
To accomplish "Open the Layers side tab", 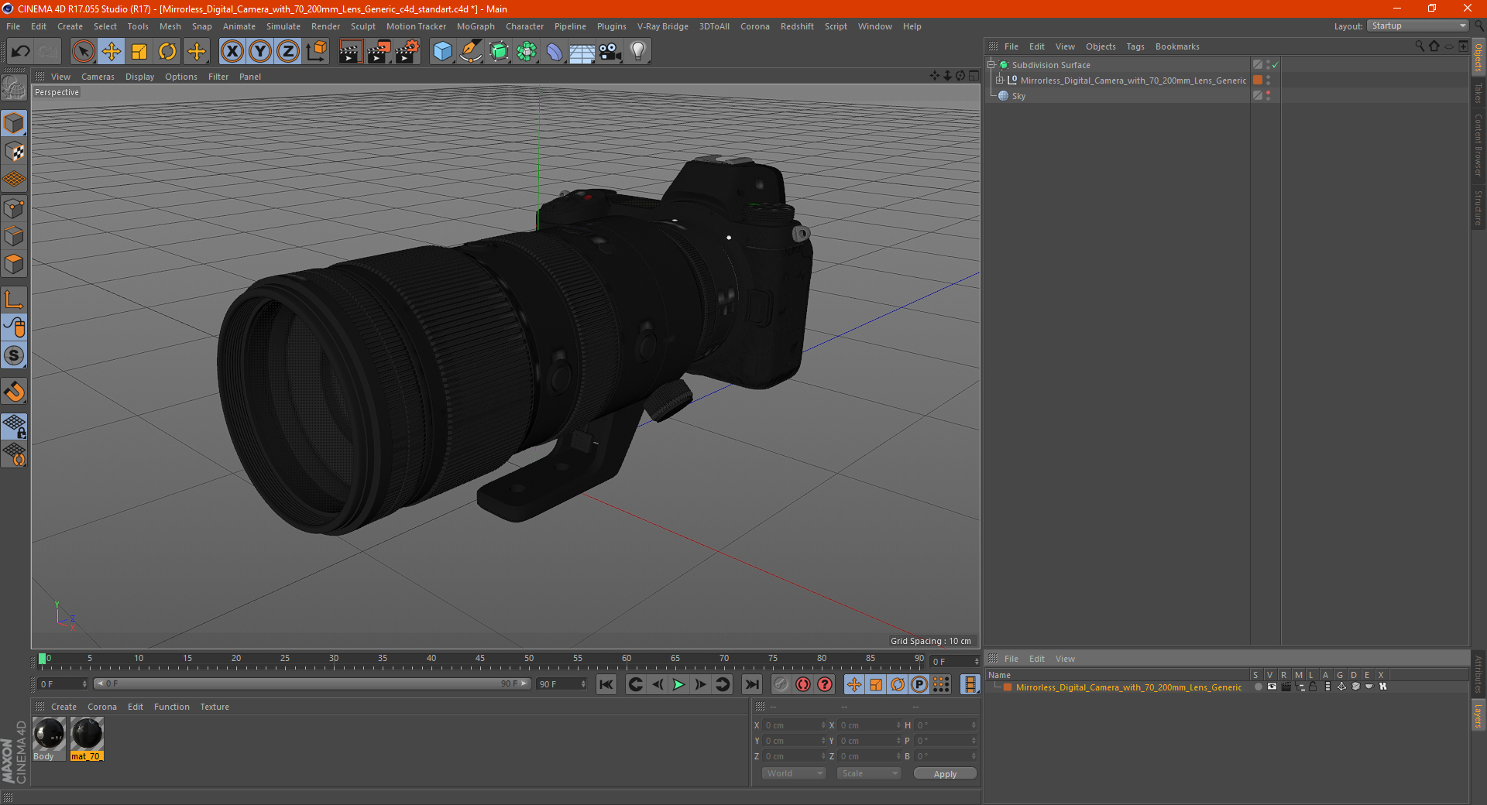I will (x=1478, y=716).
